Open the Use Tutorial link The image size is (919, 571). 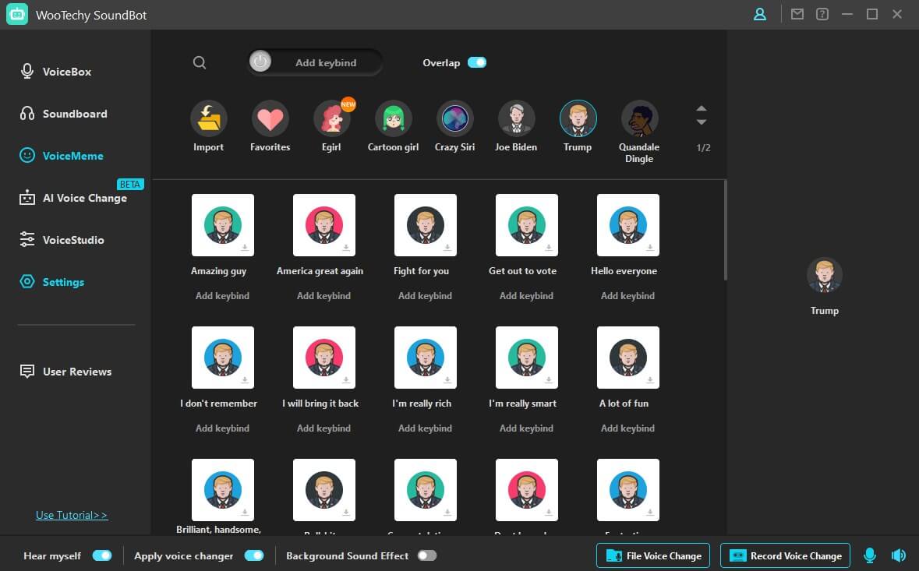pos(72,515)
